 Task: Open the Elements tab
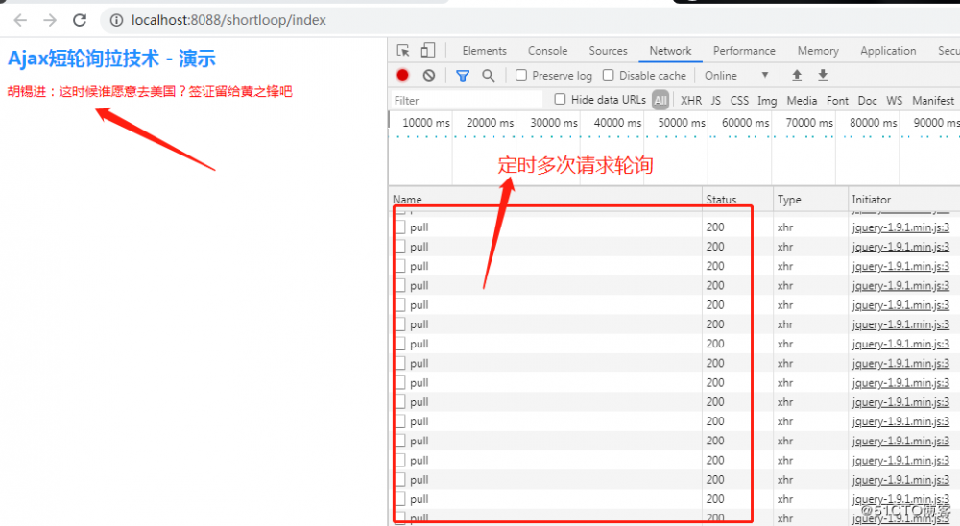tap(484, 51)
